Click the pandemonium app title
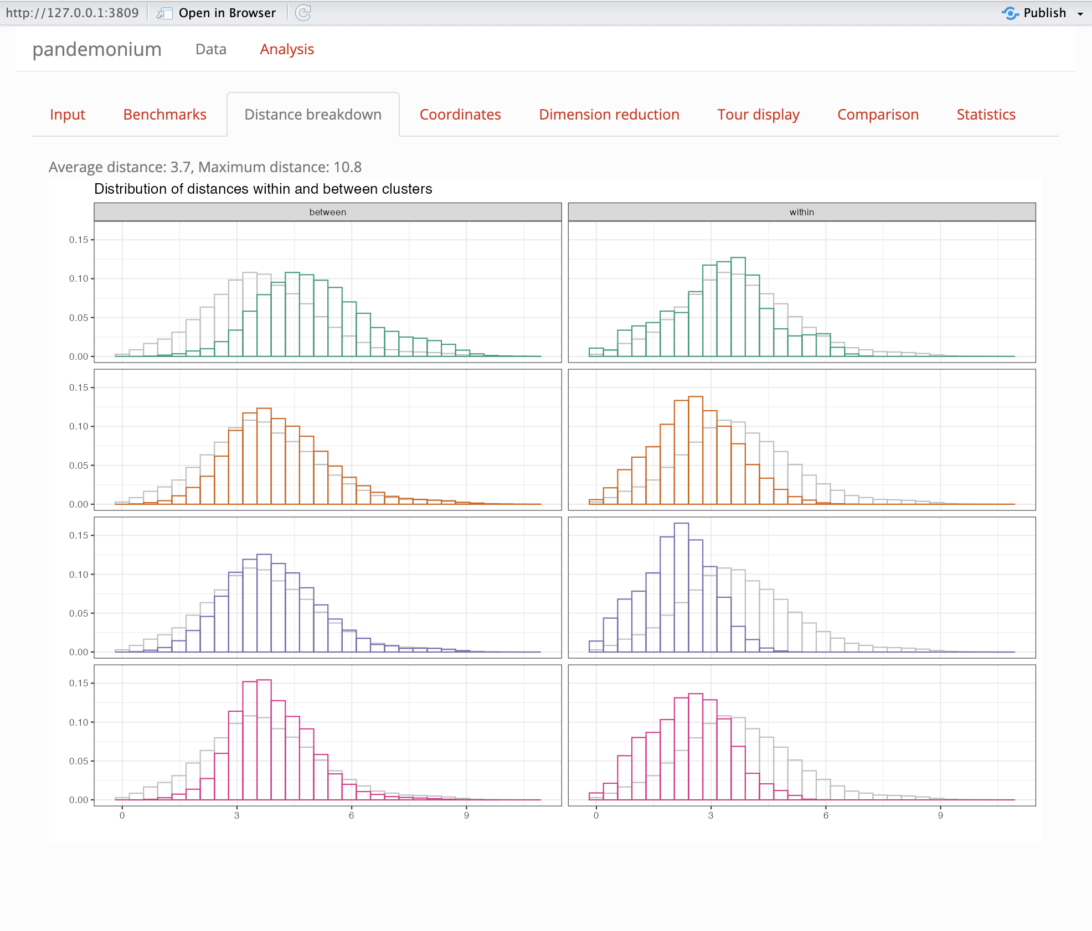1092x931 pixels. pos(97,49)
